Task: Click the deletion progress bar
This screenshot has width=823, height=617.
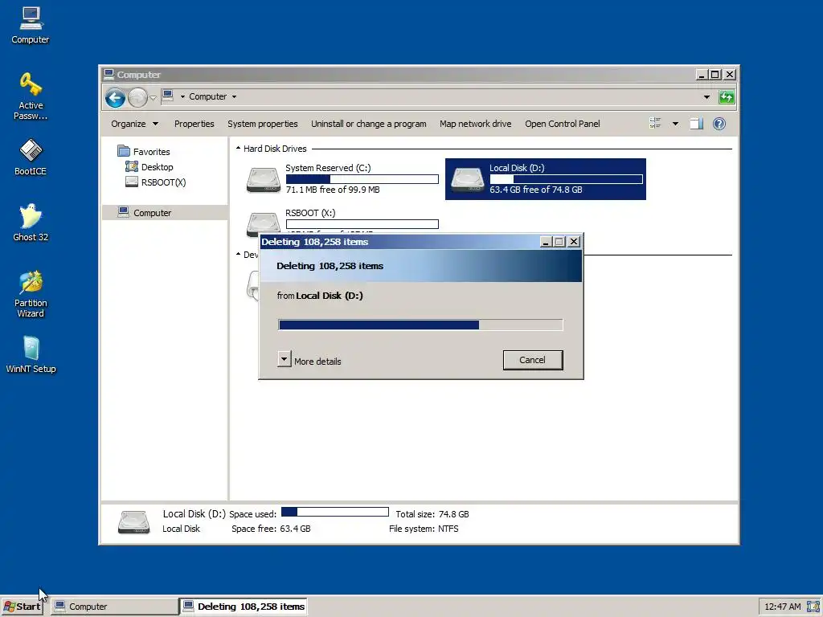Action: 420,325
